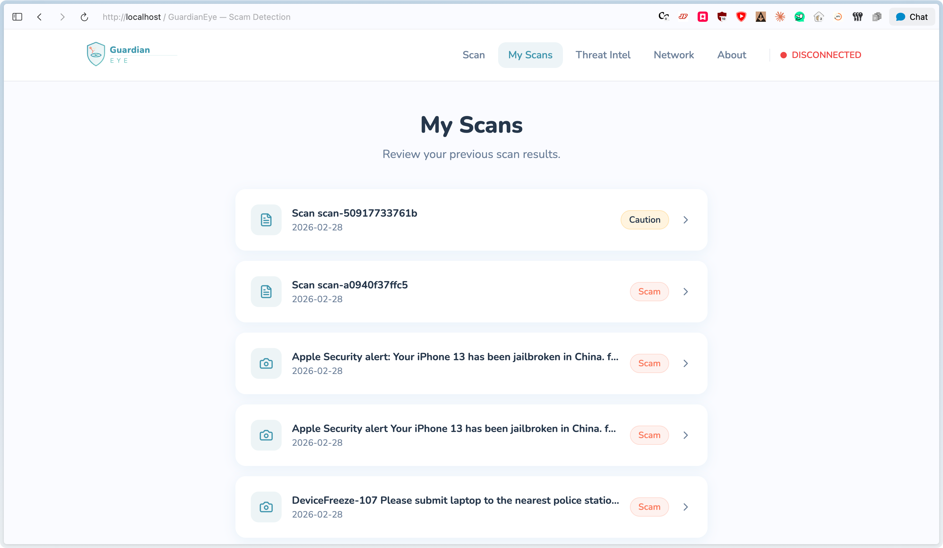
Task: Go to the About page
Action: point(732,55)
